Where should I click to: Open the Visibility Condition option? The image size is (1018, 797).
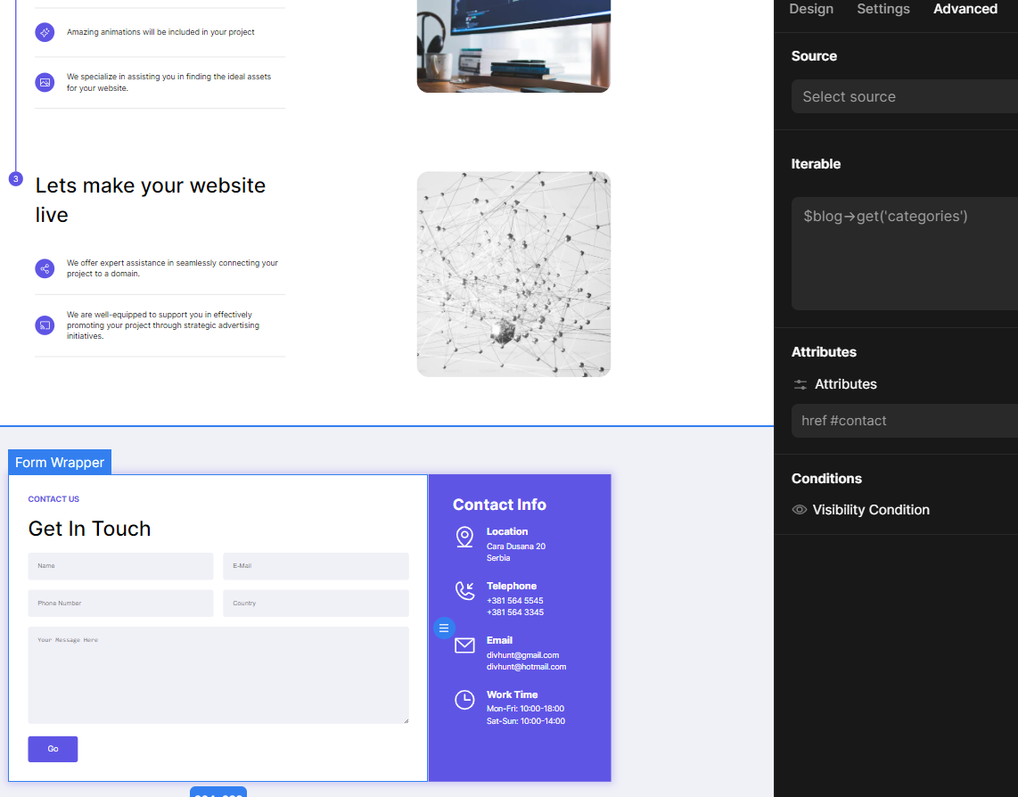(871, 510)
